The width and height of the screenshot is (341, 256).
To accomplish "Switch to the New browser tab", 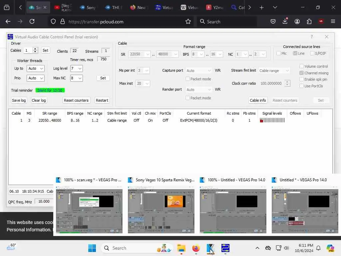I will click(138, 8).
